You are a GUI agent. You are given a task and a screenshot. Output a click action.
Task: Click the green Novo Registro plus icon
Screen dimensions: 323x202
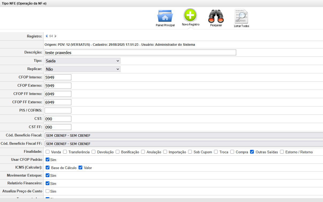(x=190, y=15)
